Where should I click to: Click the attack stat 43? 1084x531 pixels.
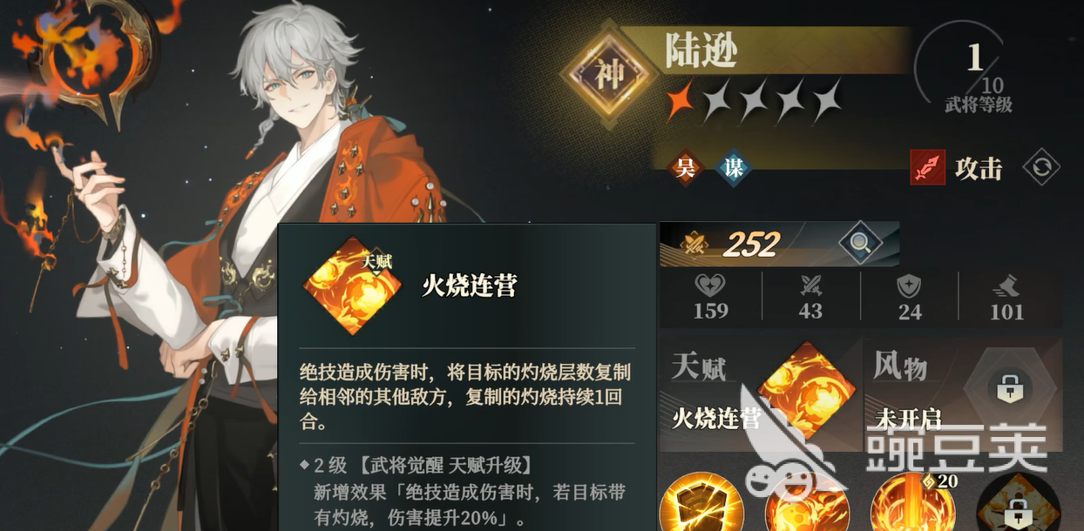pos(810,297)
